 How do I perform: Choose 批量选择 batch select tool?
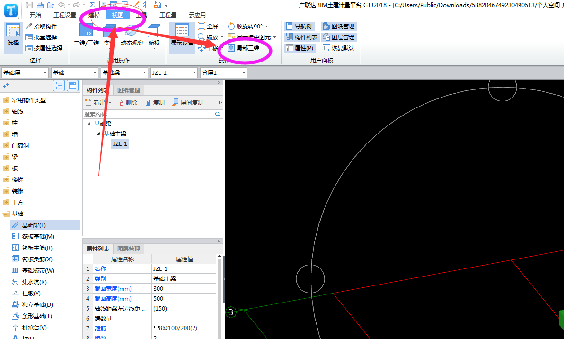click(41, 37)
